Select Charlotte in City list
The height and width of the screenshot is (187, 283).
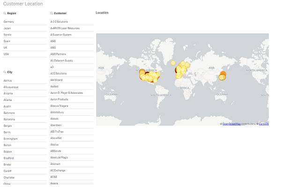pos(24,178)
